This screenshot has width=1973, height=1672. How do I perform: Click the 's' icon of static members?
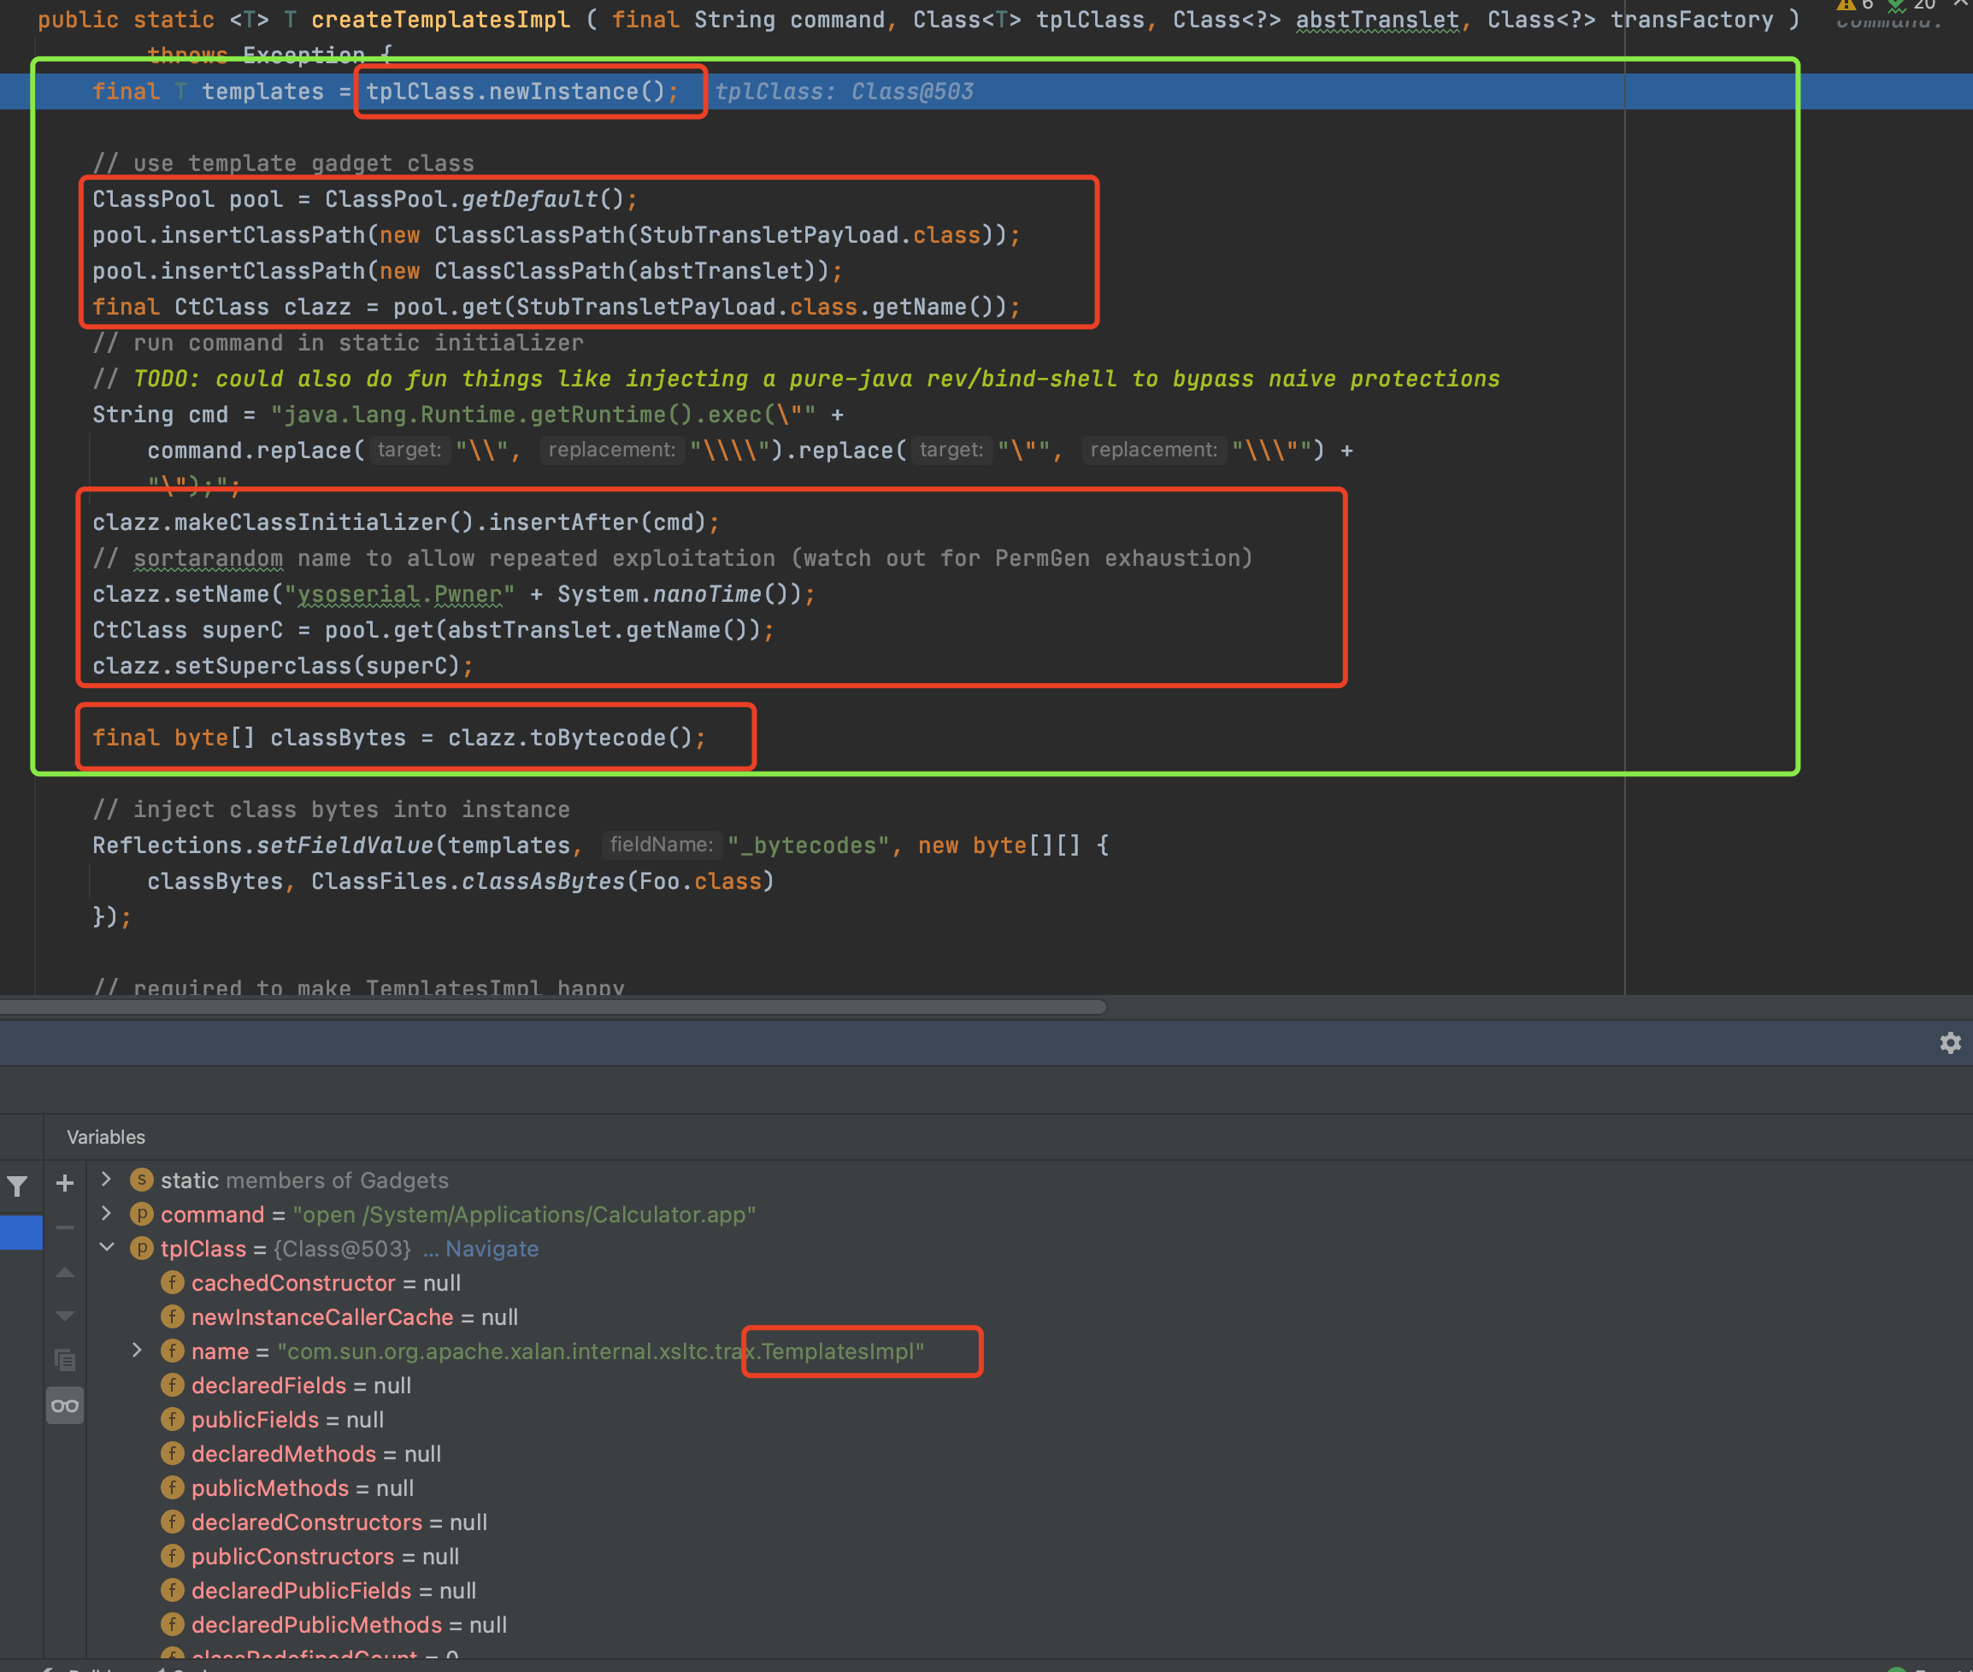pyautogui.click(x=141, y=1179)
